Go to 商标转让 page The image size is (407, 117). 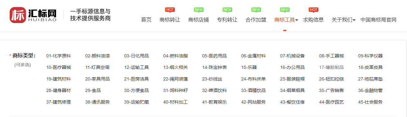(x=170, y=20)
